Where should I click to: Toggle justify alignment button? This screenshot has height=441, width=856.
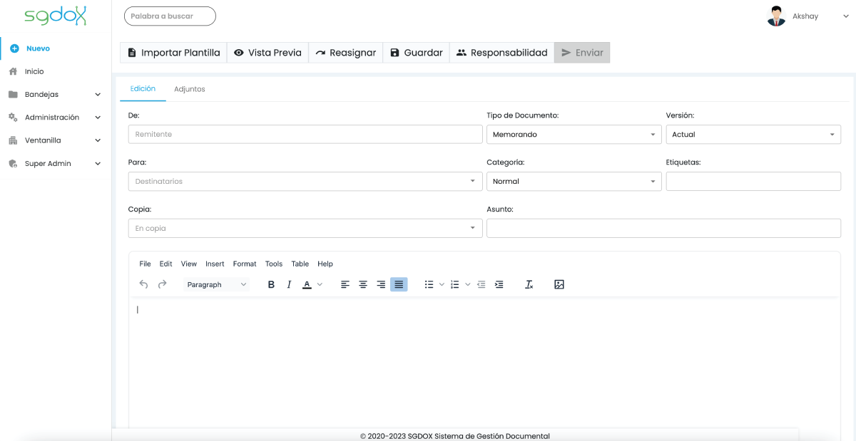pos(399,284)
